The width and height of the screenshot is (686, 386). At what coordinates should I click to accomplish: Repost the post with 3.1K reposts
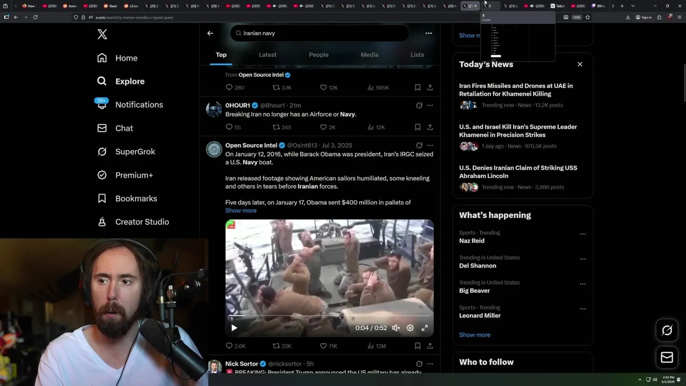coord(282,87)
